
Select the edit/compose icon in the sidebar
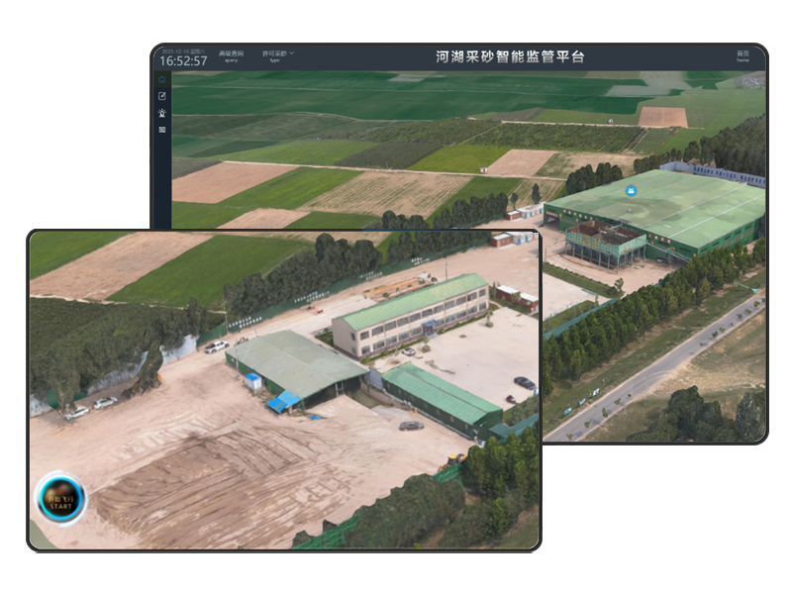pos(162,96)
